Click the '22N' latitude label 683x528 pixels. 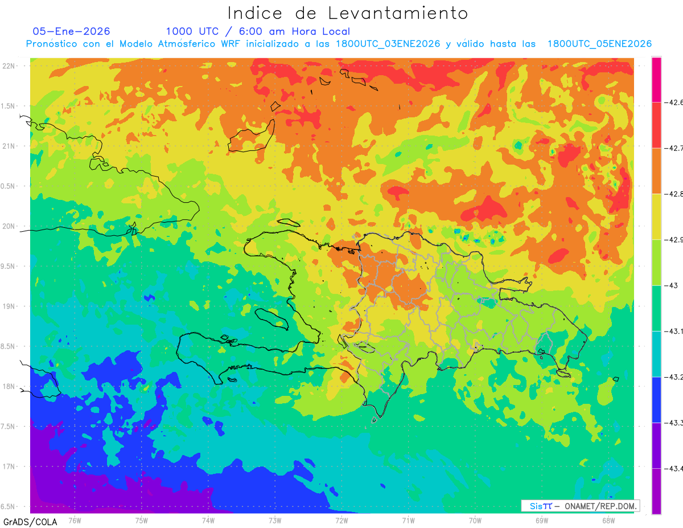coord(9,66)
